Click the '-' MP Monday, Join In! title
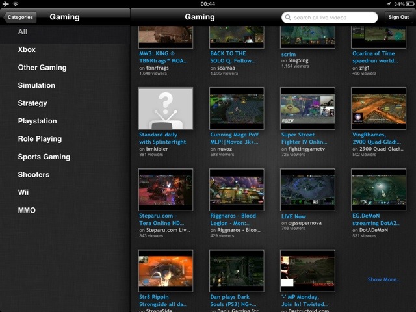 (305, 300)
